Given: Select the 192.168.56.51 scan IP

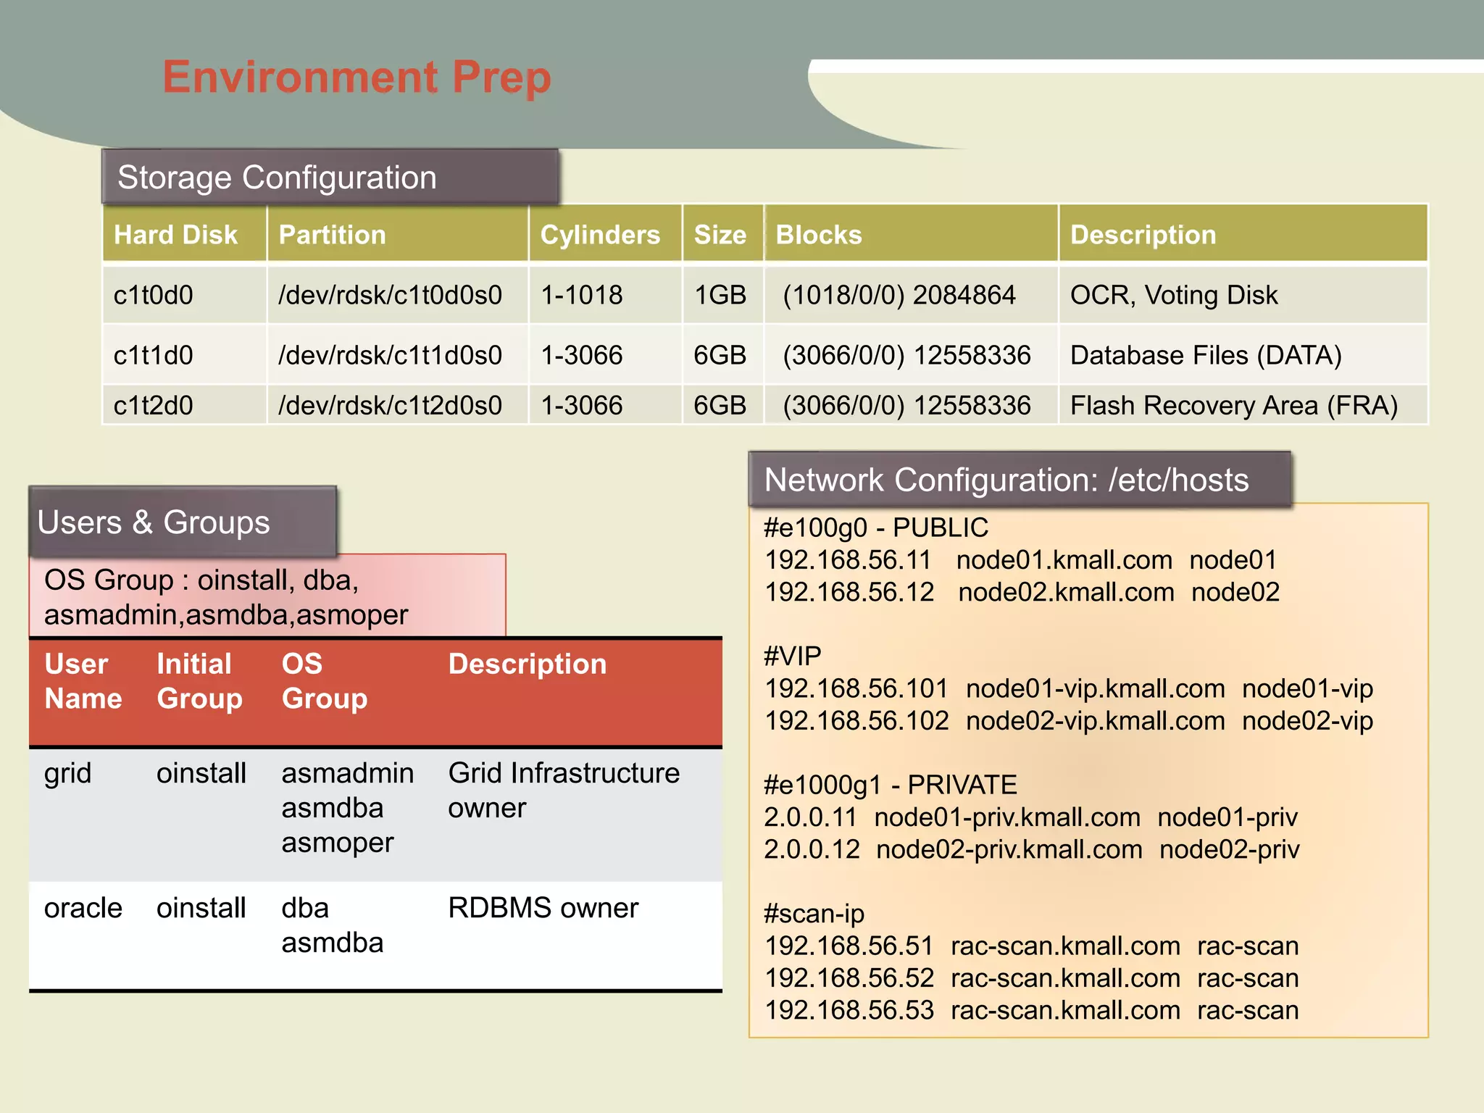Looking at the screenshot, I should click(849, 946).
